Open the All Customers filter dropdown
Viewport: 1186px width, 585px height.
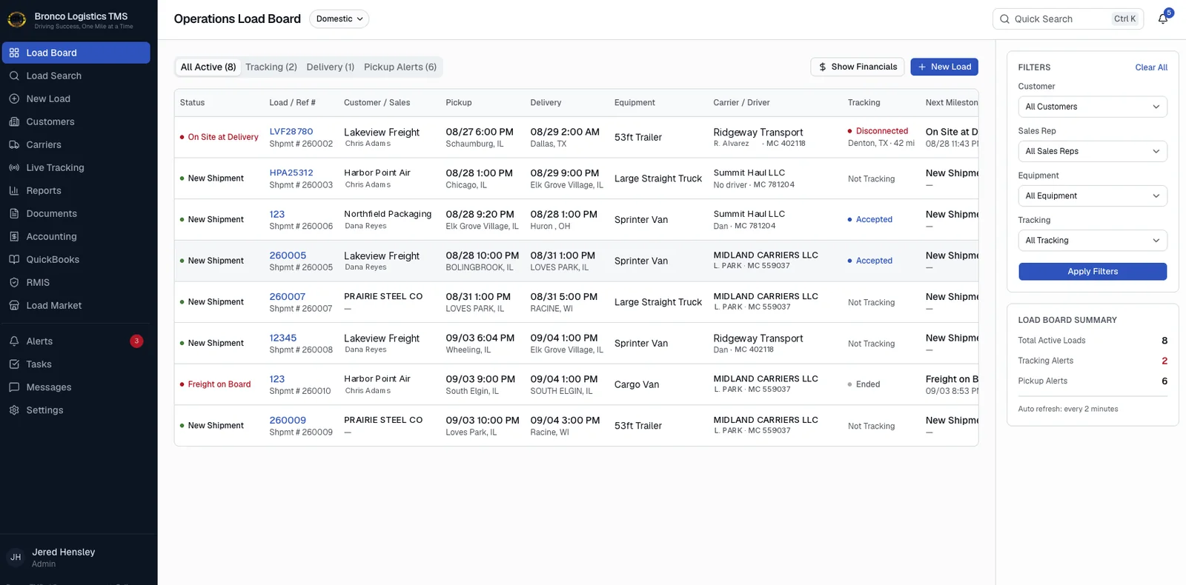1093,107
